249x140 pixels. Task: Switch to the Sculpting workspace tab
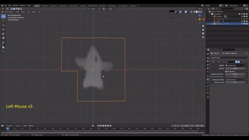tap(53, 6)
